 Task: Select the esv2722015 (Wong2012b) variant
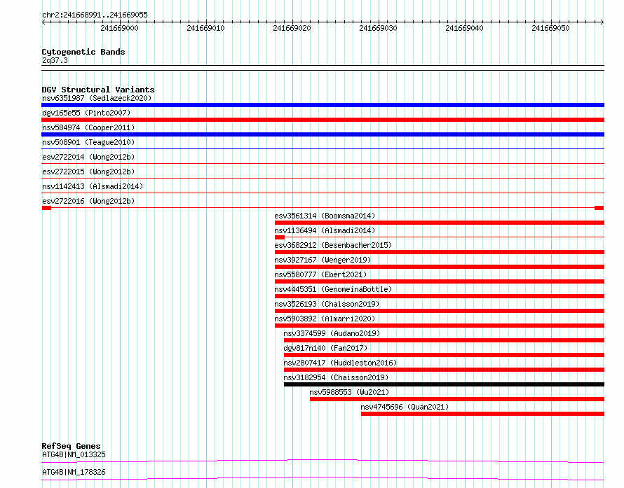tap(88, 172)
